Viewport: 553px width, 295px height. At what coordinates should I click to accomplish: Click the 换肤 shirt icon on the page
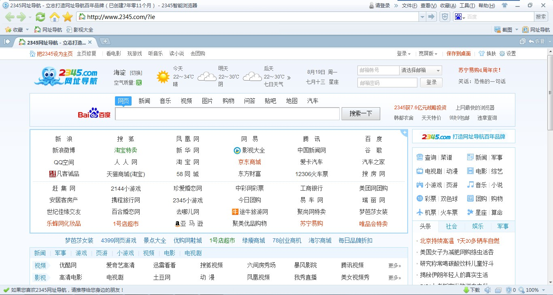(482, 53)
